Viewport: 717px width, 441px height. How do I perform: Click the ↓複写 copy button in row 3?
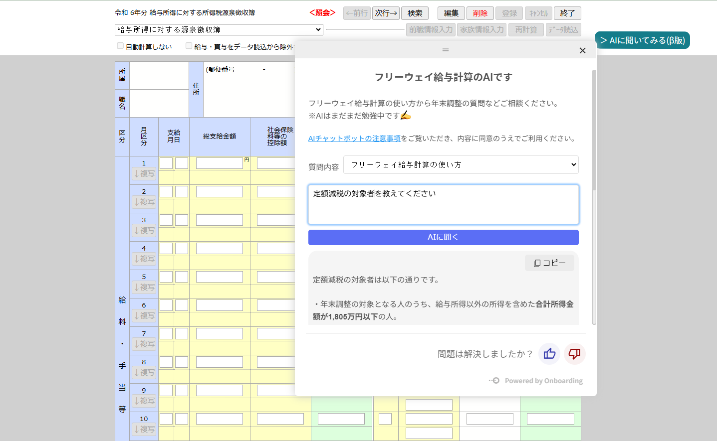click(144, 231)
